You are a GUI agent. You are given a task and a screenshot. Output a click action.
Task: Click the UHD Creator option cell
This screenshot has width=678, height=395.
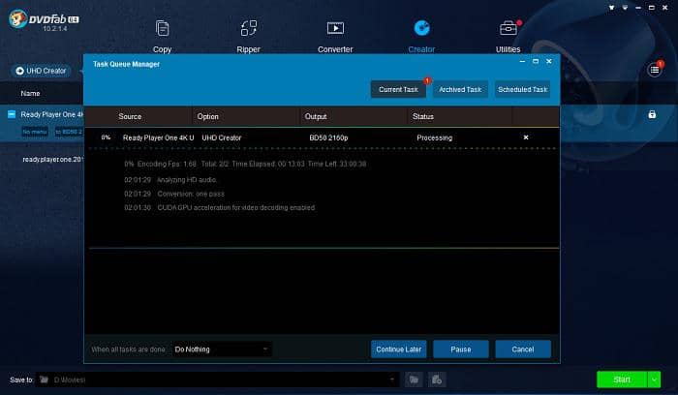coord(222,137)
